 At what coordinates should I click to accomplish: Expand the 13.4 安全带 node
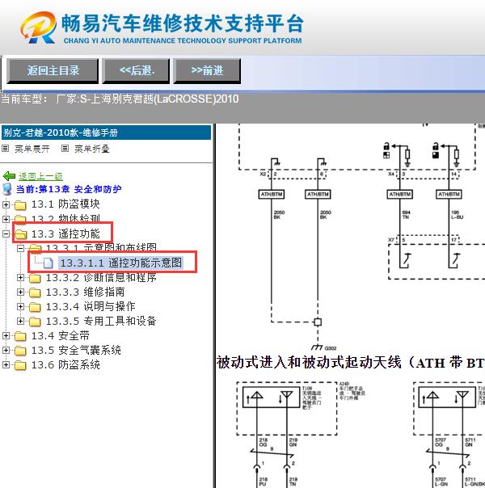click(6, 335)
